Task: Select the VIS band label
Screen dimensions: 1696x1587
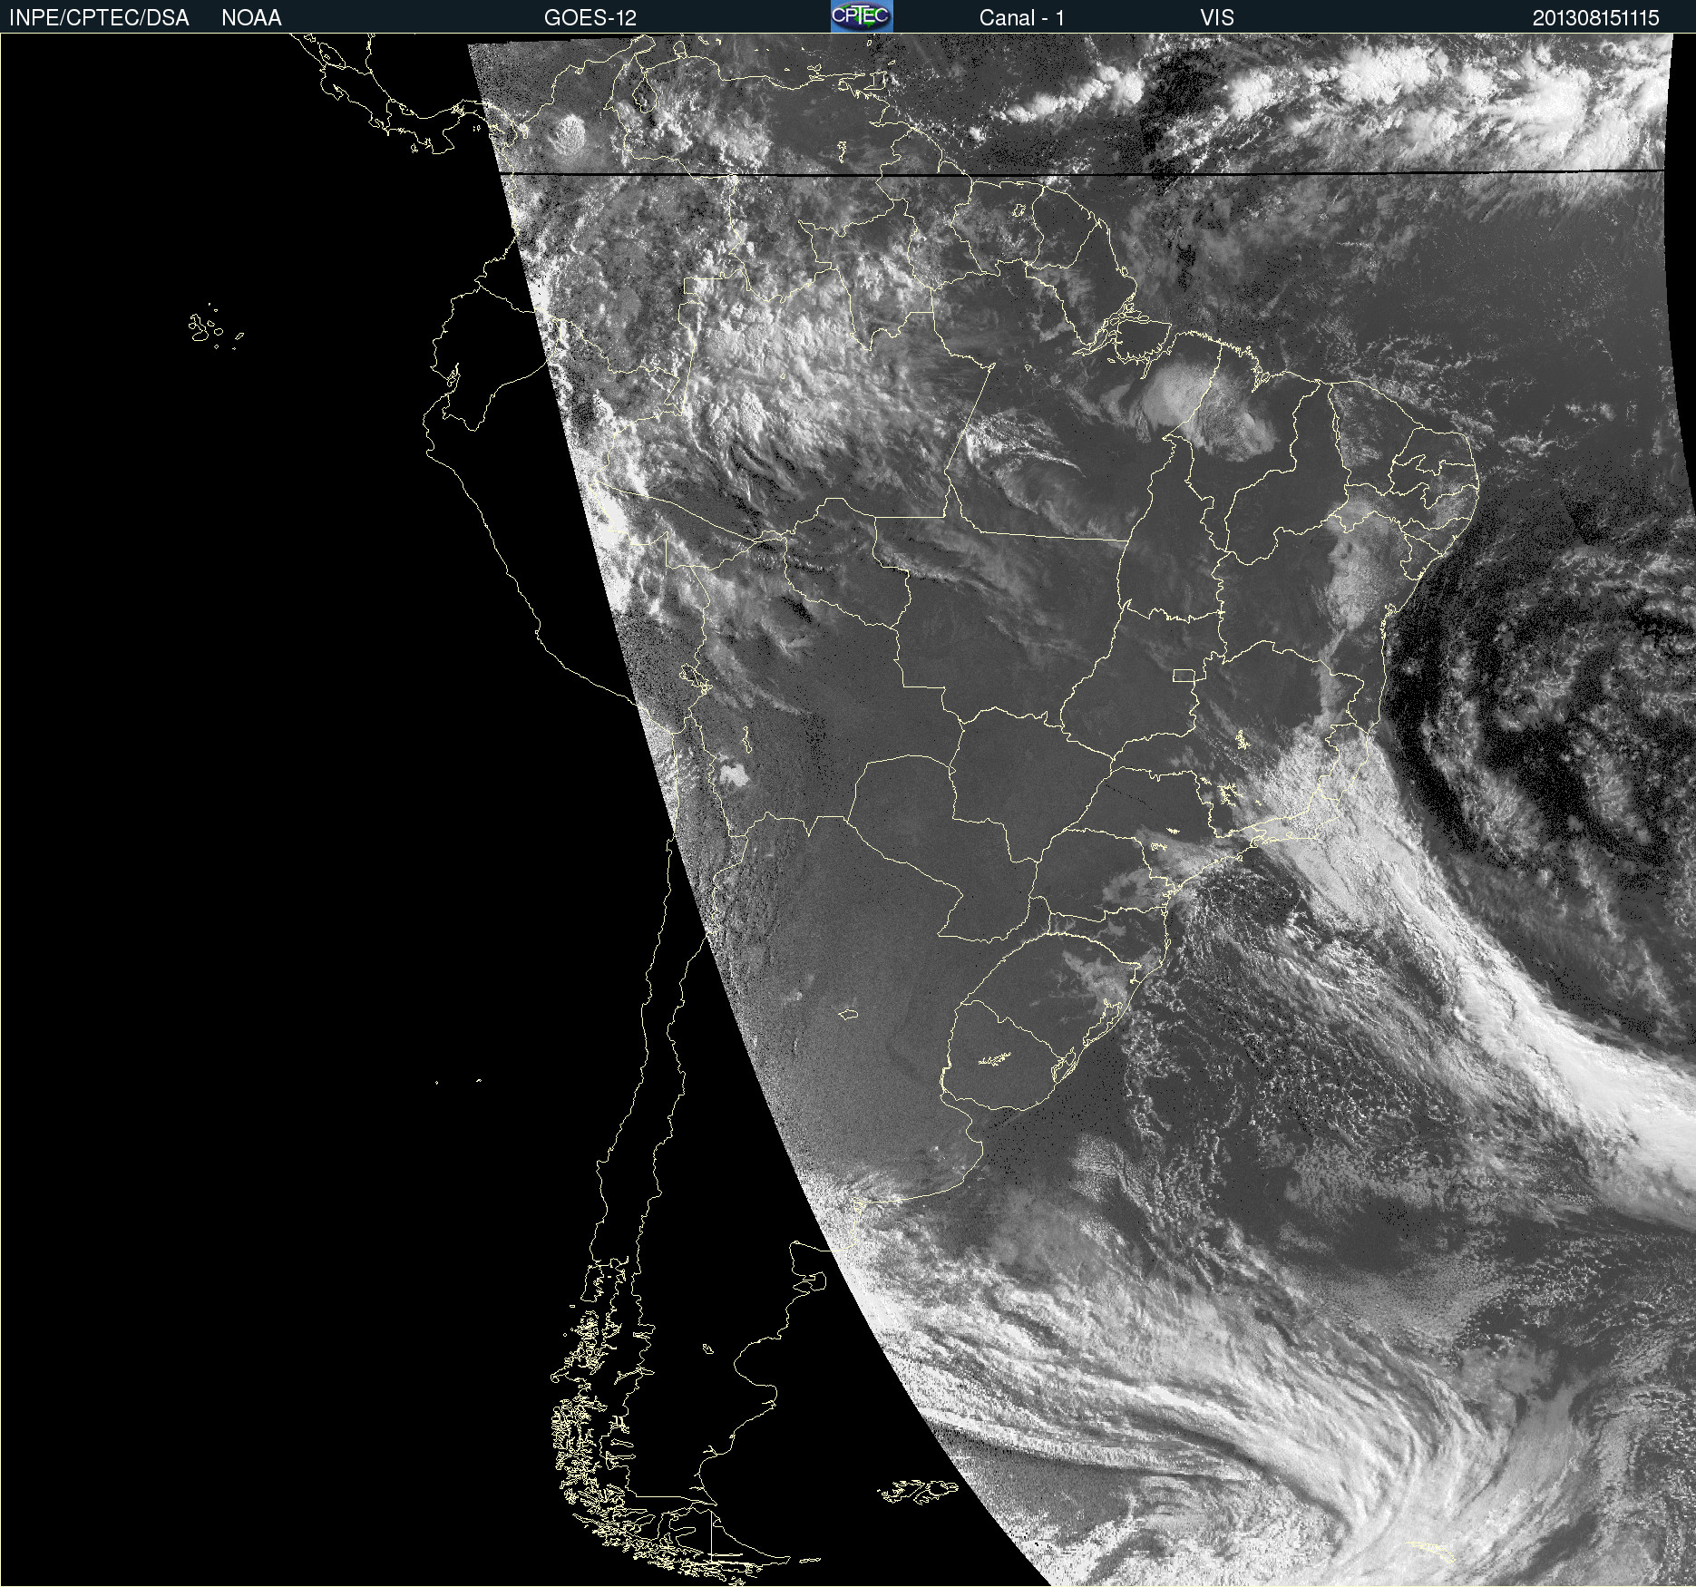Action: point(1217,18)
